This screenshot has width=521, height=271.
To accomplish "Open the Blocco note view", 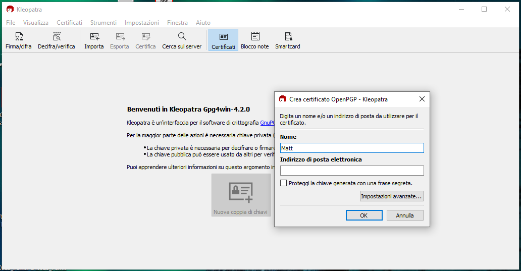I will (x=255, y=40).
